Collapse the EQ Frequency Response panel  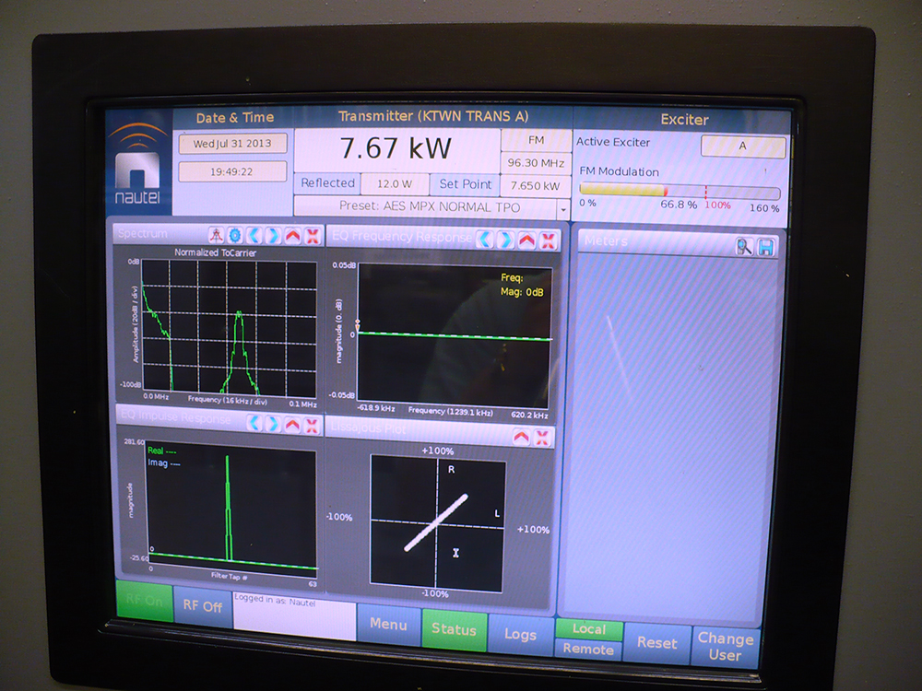click(x=526, y=240)
